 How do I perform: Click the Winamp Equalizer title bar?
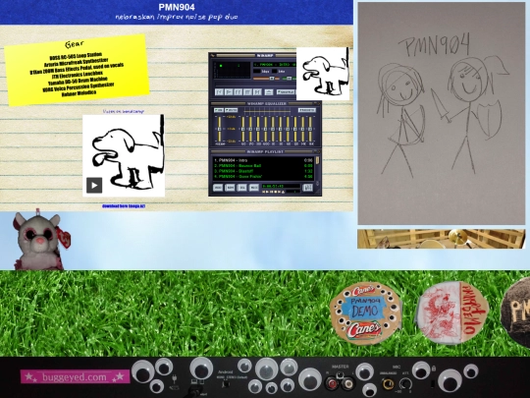(265, 103)
